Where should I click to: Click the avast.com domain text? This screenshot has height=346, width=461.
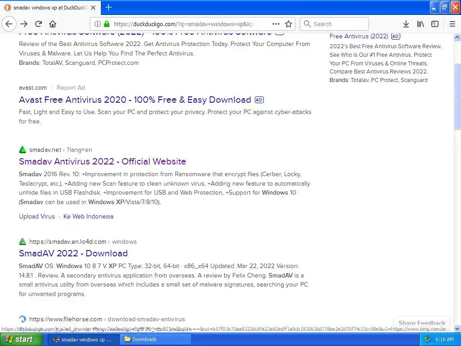(x=32, y=88)
